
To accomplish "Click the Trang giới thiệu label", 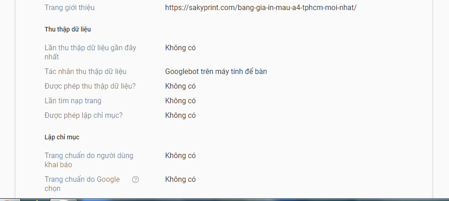I will pyautogui.click(x=69, y=7).
